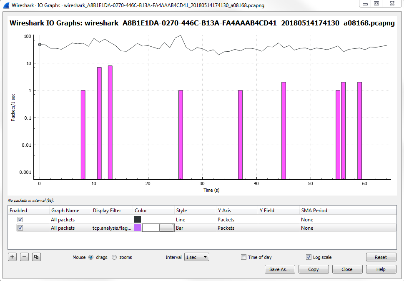Click the All packets name in Bar row
404x281 pixels.
click(x=63, y=228)
